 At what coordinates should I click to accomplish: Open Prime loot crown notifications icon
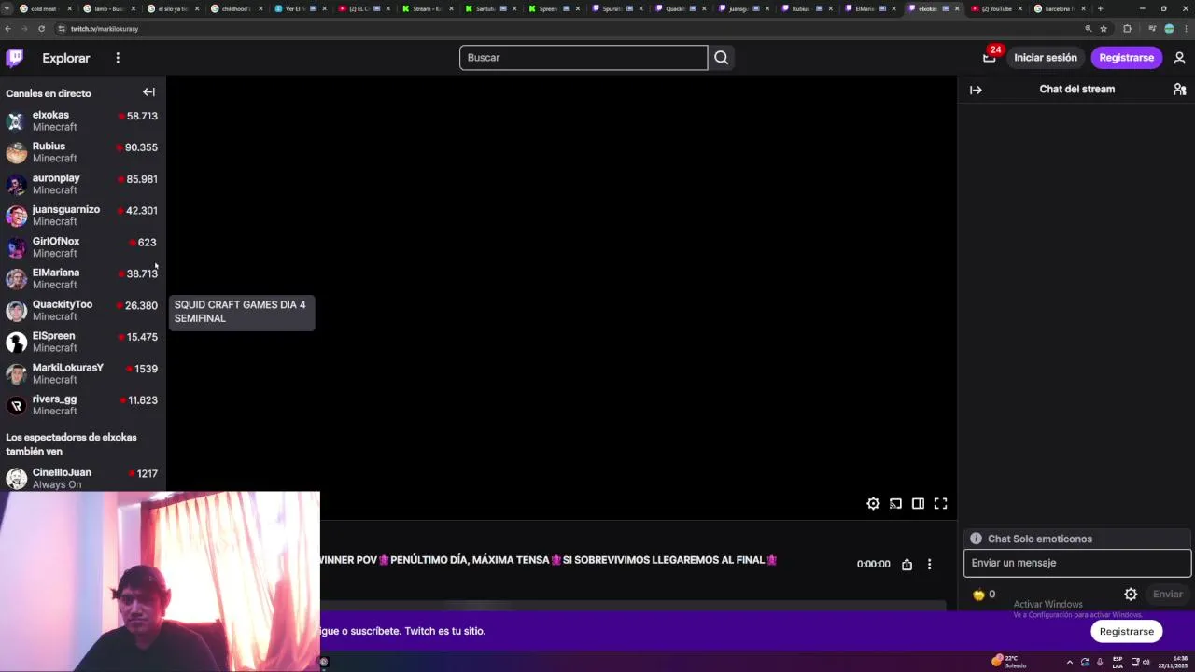tap(990, 58)
